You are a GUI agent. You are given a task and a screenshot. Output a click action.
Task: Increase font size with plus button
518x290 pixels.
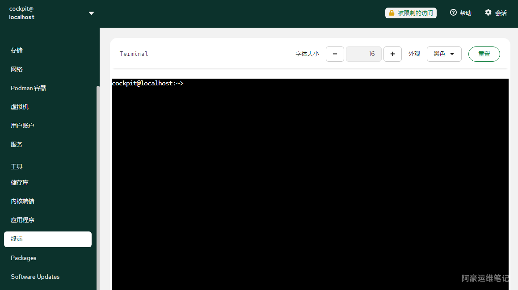coord(392,54)
